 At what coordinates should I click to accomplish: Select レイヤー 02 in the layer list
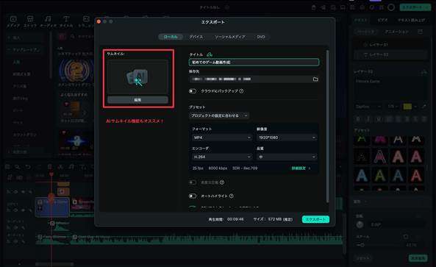(390, 54)
